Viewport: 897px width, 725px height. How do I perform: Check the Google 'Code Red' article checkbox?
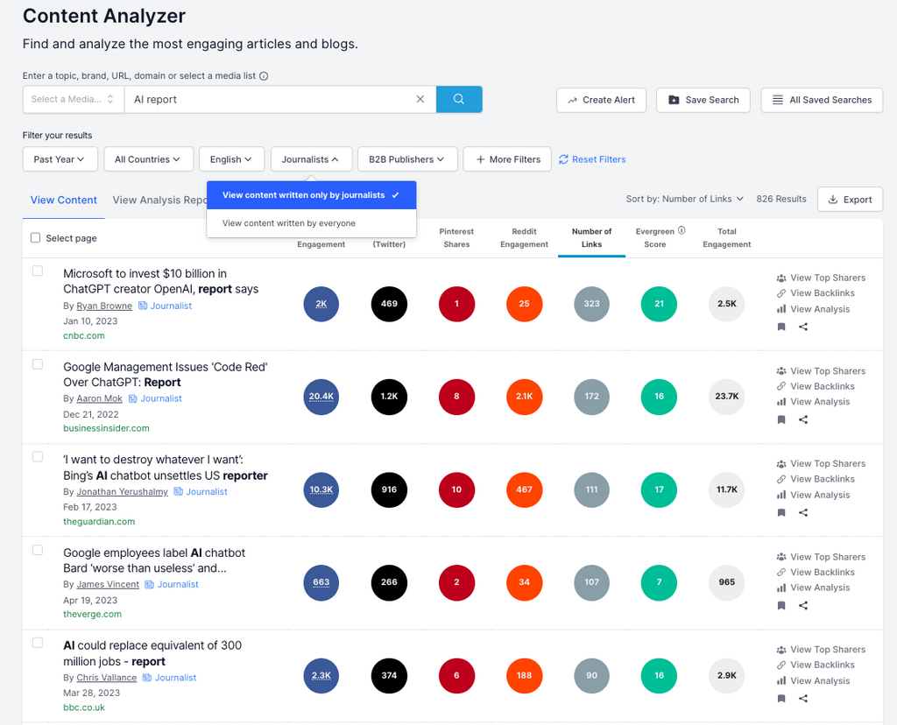click(37, 364)
